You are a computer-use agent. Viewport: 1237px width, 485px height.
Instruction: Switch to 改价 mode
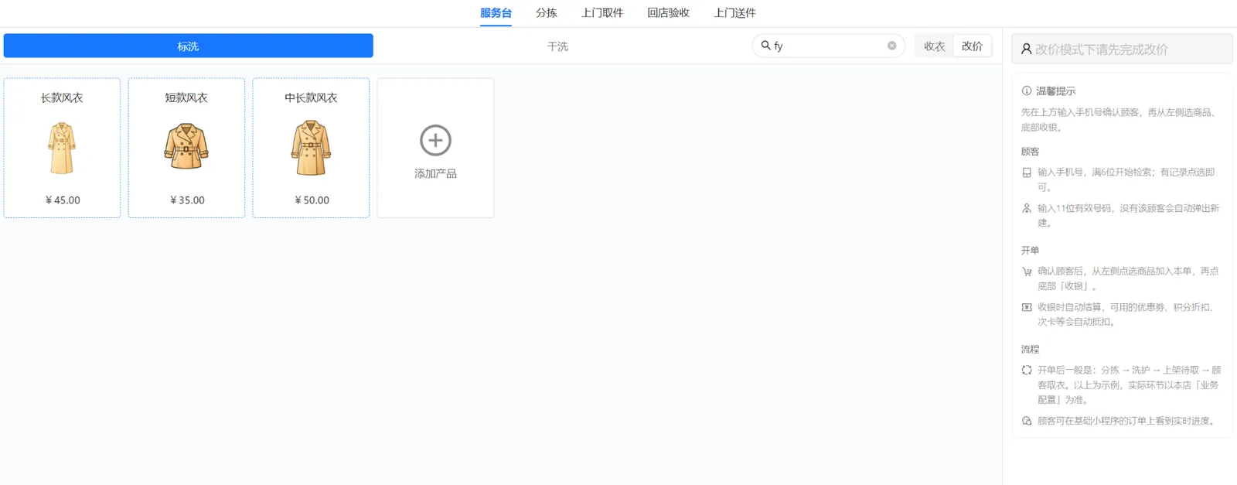point(972,46)
